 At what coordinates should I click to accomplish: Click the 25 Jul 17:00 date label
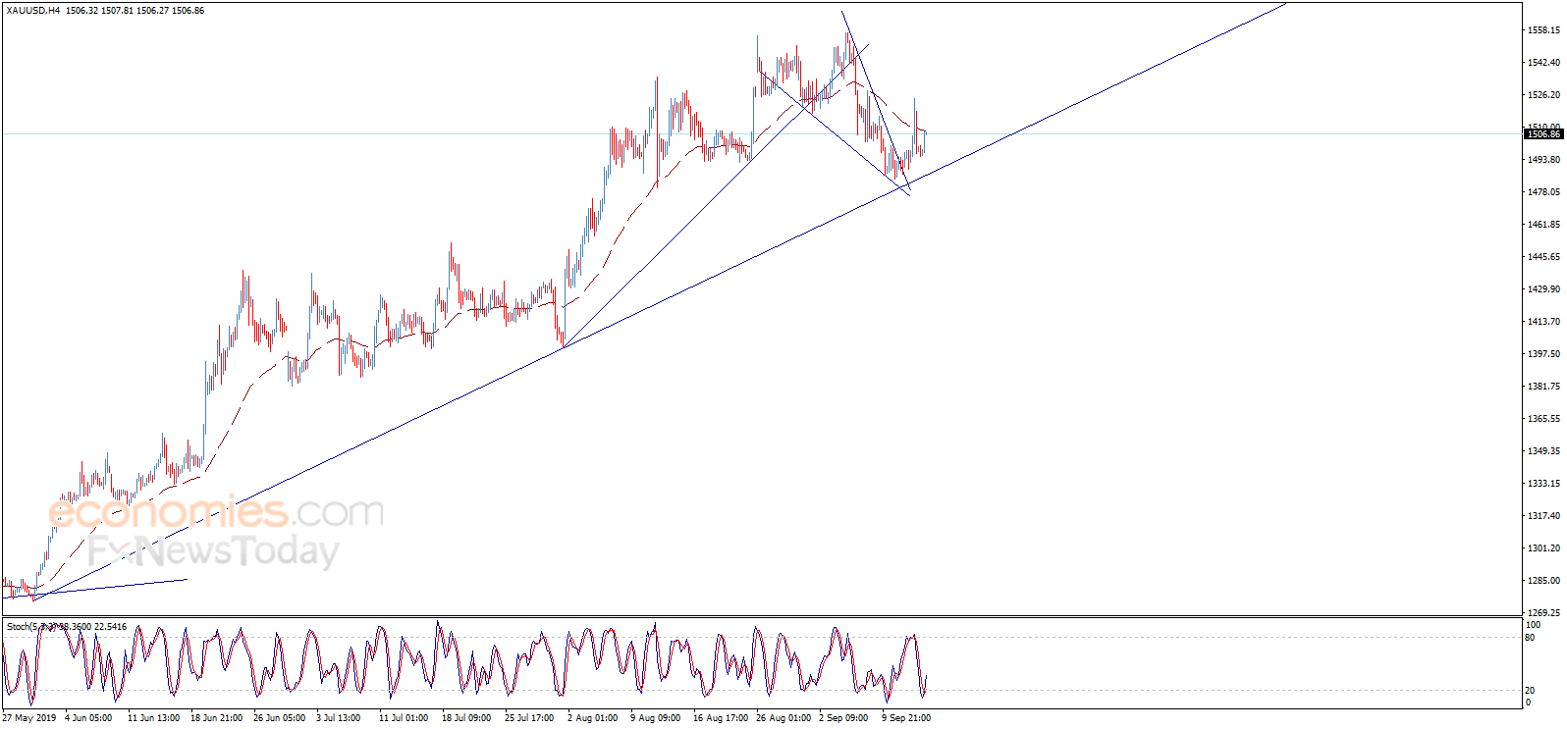pyautogui.click(x=529, y=718)
